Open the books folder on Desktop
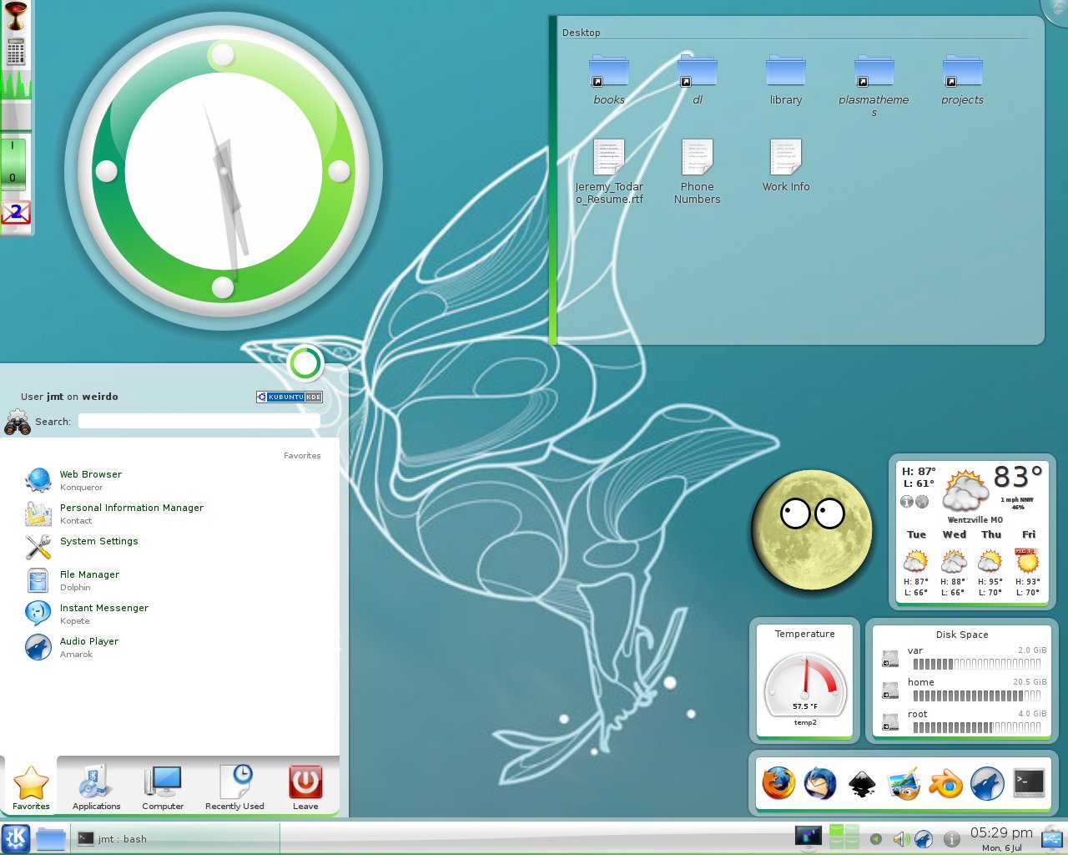The width and height of the screenshot is (1068, 855). point(609,79)
